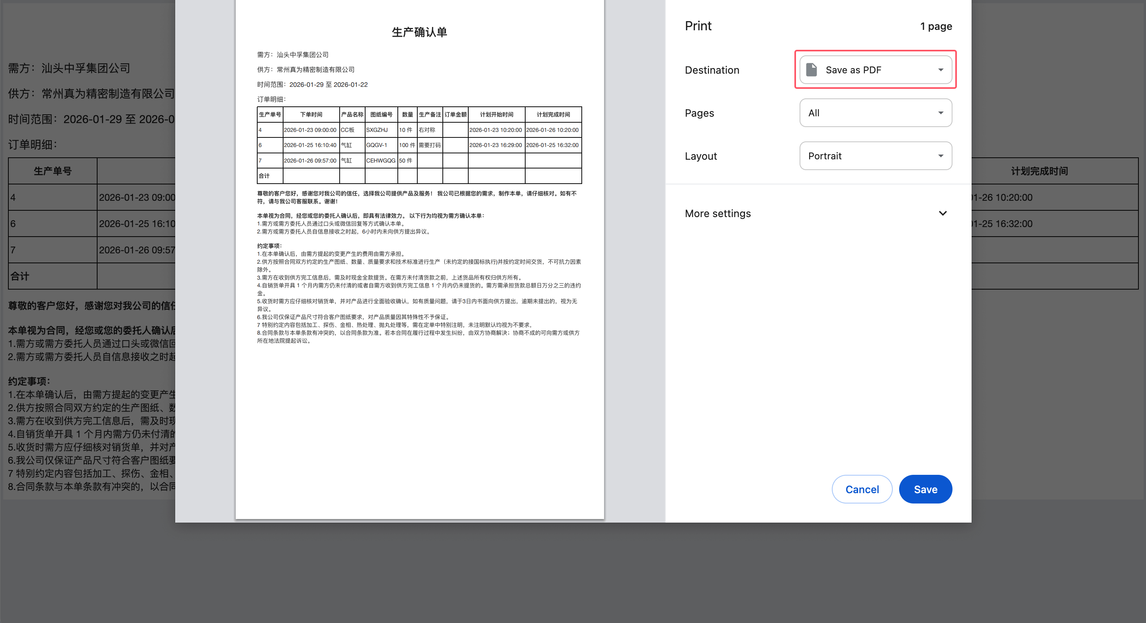Expand the More settings section
1146x623 pixels.
718,214
